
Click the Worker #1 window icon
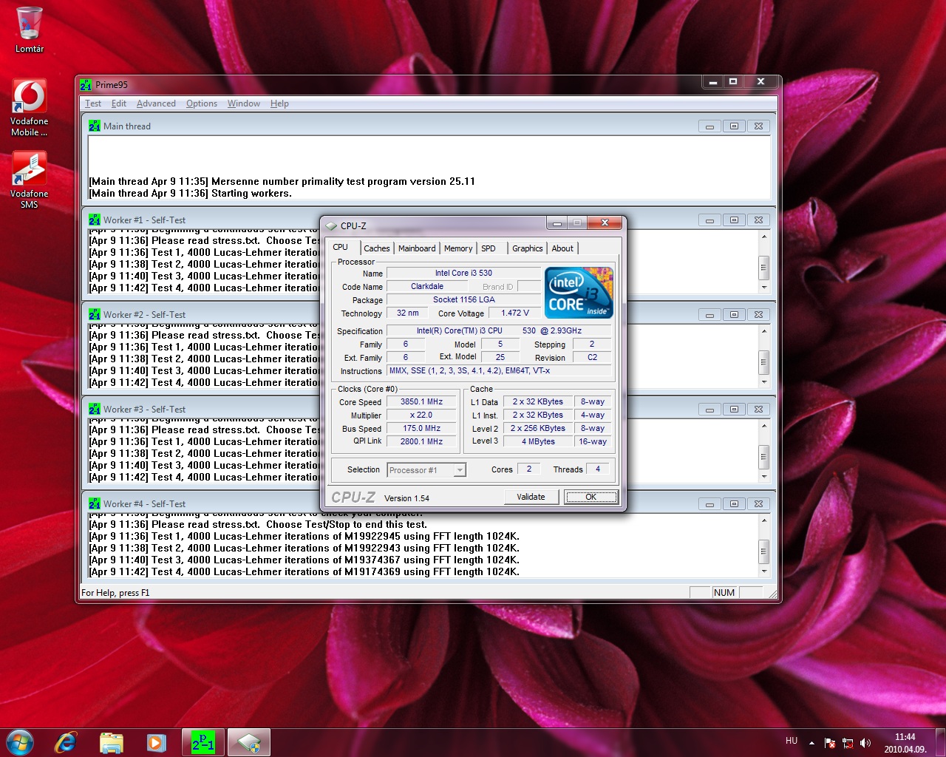click(x=95, y=220)
